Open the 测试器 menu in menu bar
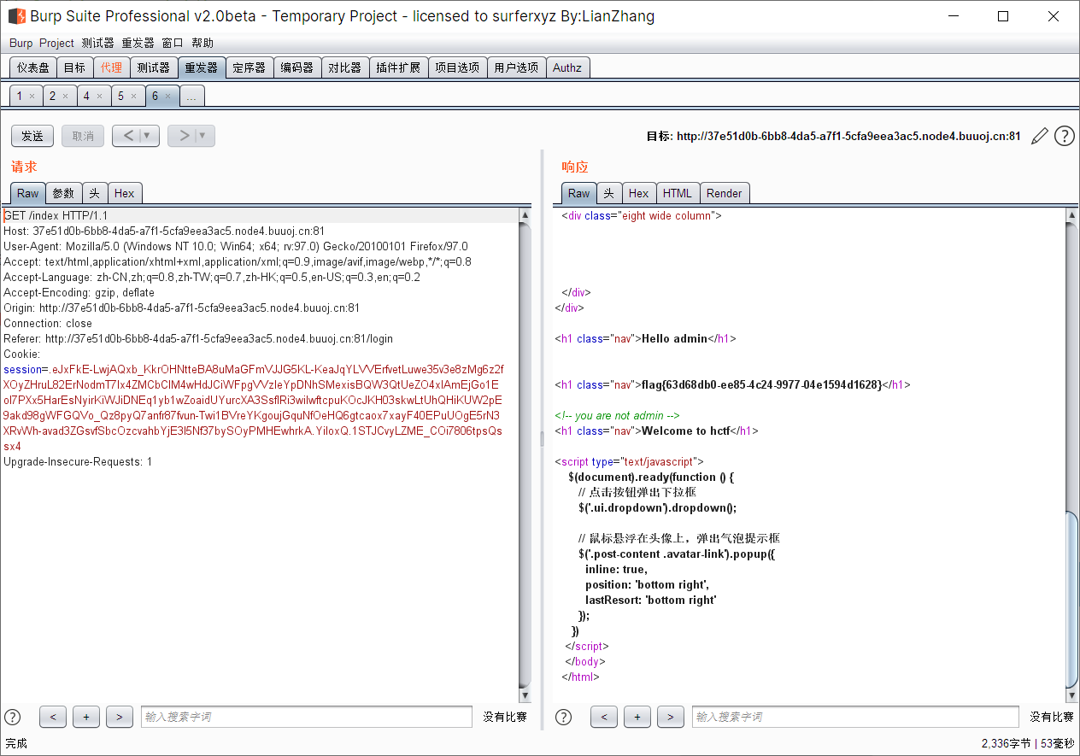 tap(98, 43)
